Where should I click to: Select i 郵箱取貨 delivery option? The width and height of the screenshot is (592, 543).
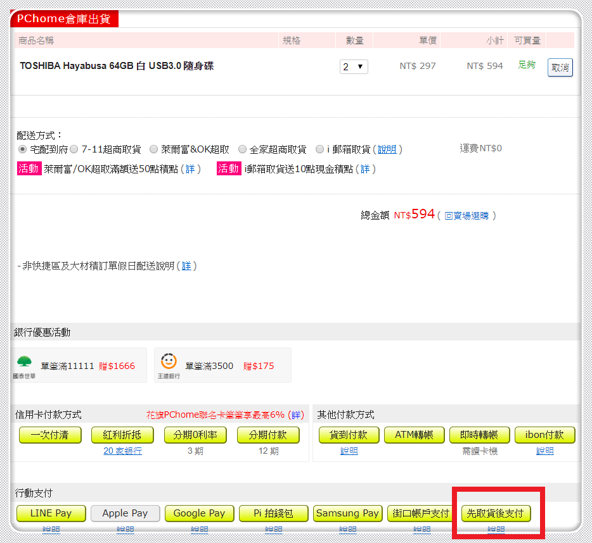320,149
